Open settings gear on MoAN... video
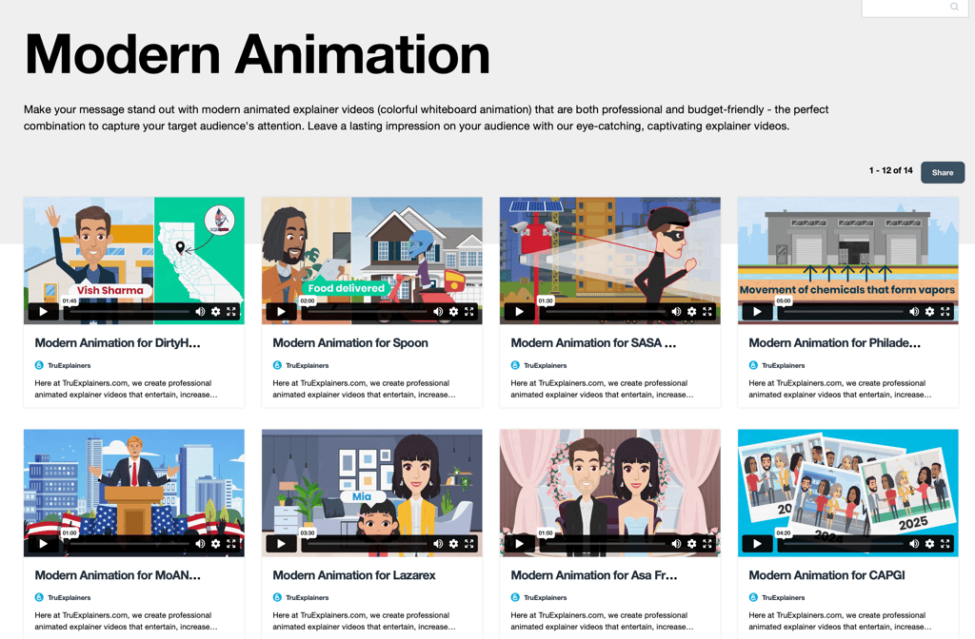This screenshot has height=639, width=975. [x=216, y=544]
